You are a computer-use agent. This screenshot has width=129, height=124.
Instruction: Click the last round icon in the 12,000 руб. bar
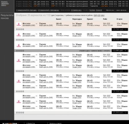[23, 51]
